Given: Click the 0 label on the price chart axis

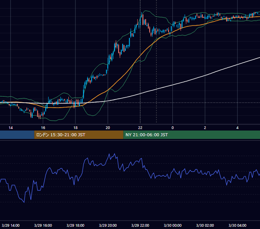Looking at the screenshot, I should point(172,128).
